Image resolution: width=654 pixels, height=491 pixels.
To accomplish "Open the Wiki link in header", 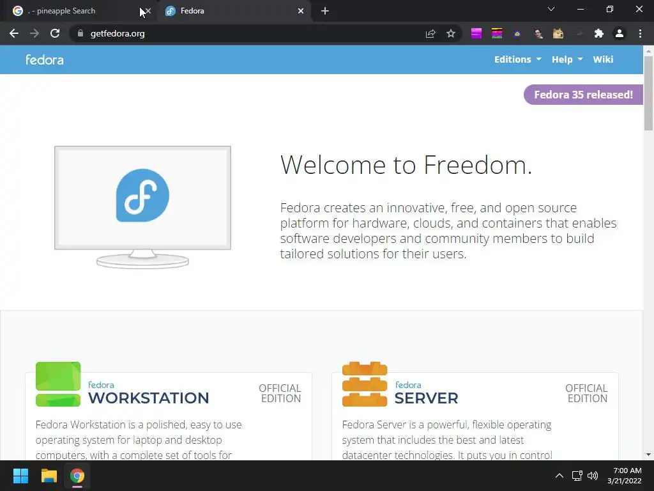I will [603, 59].
